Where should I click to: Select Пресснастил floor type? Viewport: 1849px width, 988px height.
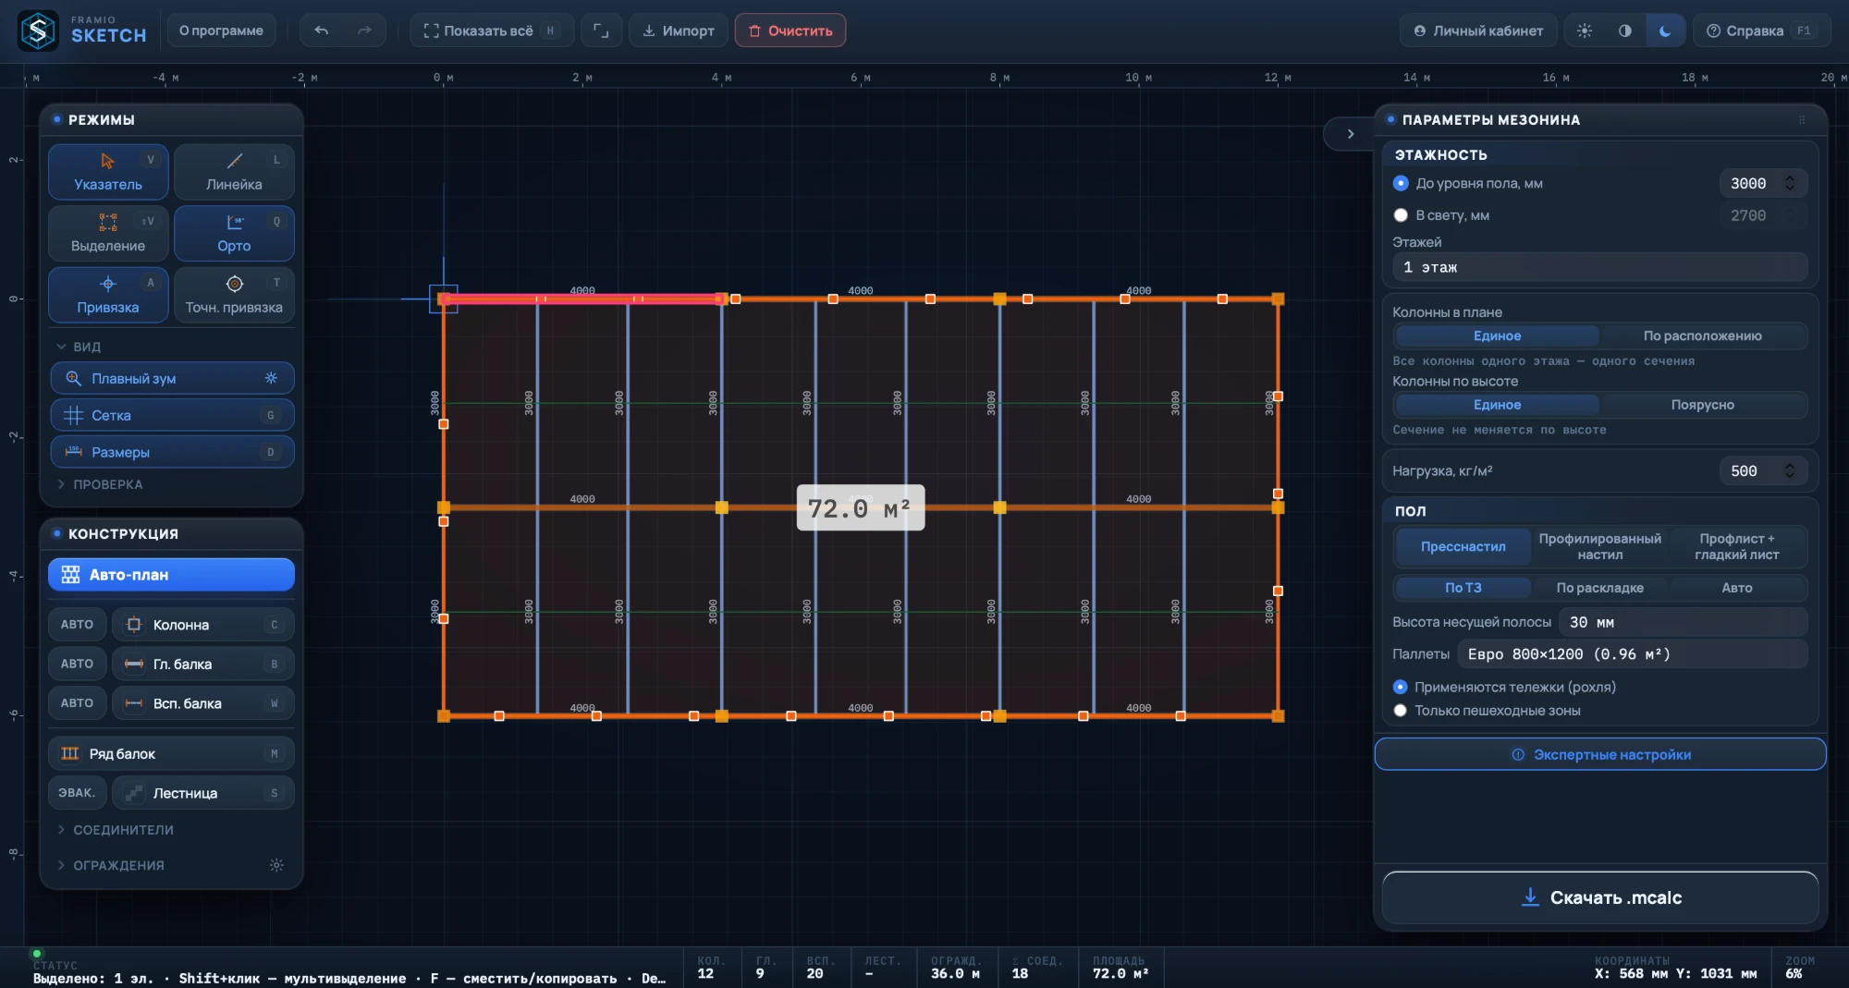[x=1463, y=546]
